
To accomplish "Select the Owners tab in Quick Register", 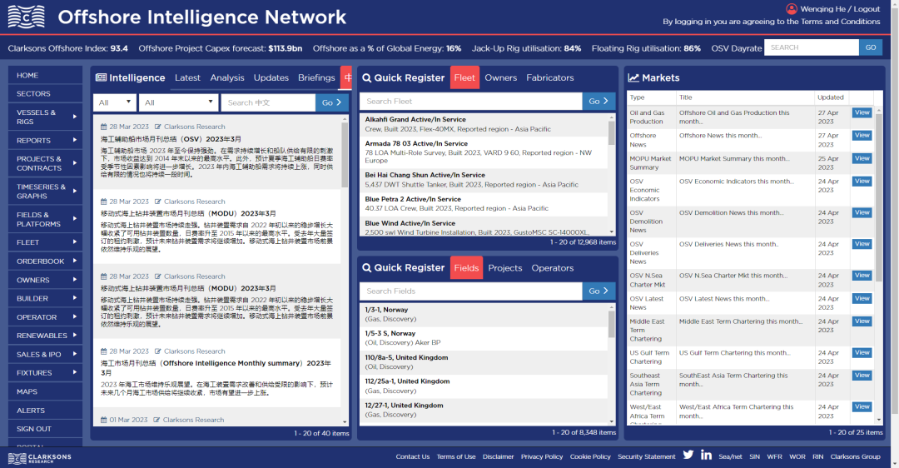I will 500,77.
